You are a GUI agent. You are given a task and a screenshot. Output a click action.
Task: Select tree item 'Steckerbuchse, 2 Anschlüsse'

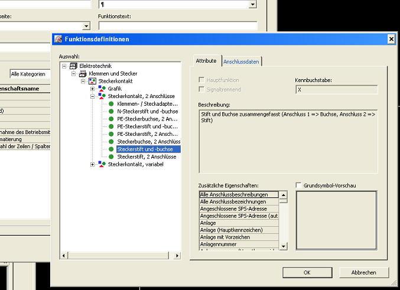tap(148, 142)
